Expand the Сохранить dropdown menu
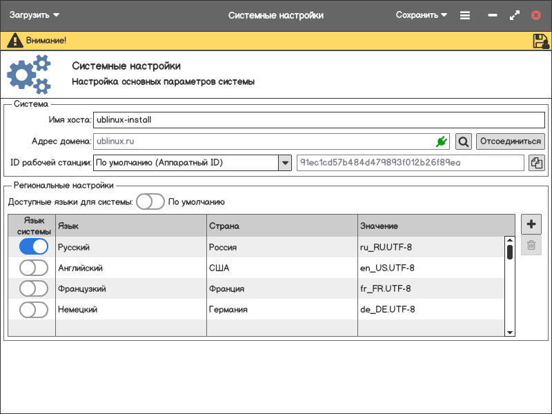 pos(421,15)
